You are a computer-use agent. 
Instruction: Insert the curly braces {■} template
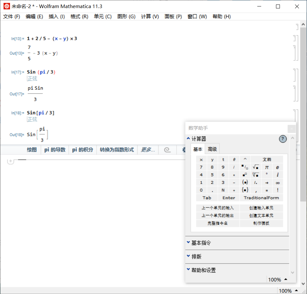(x=245, y=190)
